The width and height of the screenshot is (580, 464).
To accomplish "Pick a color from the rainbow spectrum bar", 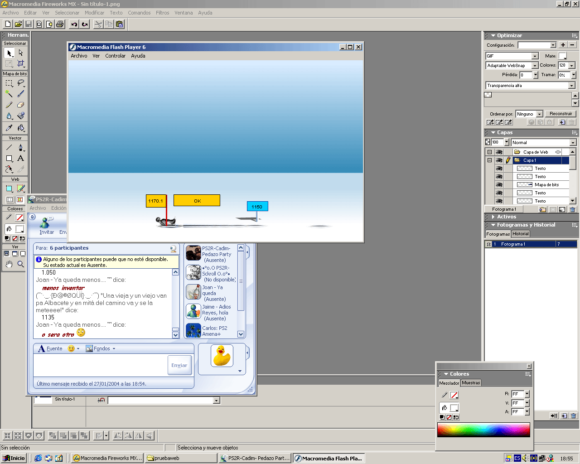I will 483,429.
